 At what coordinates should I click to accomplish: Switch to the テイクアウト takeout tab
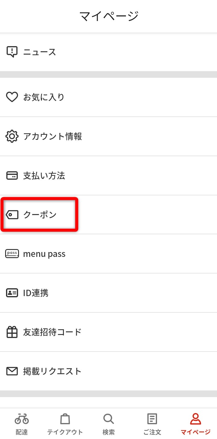point(65,423)
